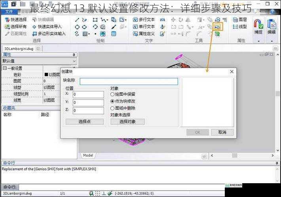This screenshot has height=197, width=281.
Task: Open Quick Entity Import (快速实体导入)
Action: pyautogui.click(x=47, y=26)
